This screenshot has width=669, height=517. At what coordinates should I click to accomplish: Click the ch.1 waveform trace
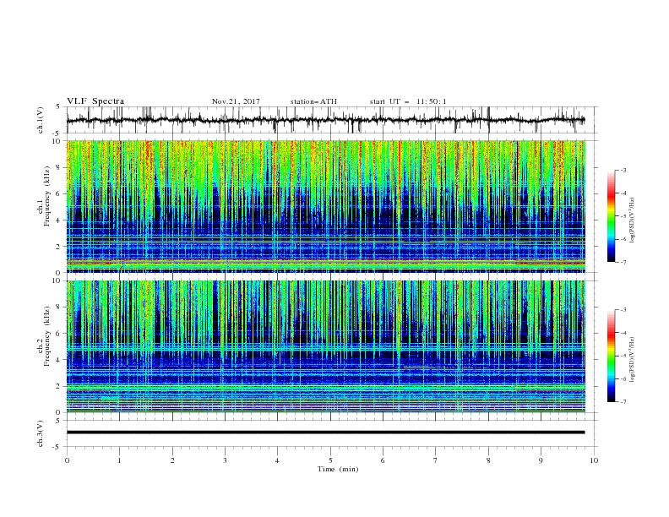(325, 120)
